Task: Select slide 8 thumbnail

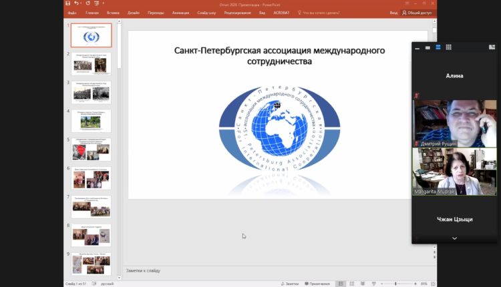Action: (x=91, y=236)
